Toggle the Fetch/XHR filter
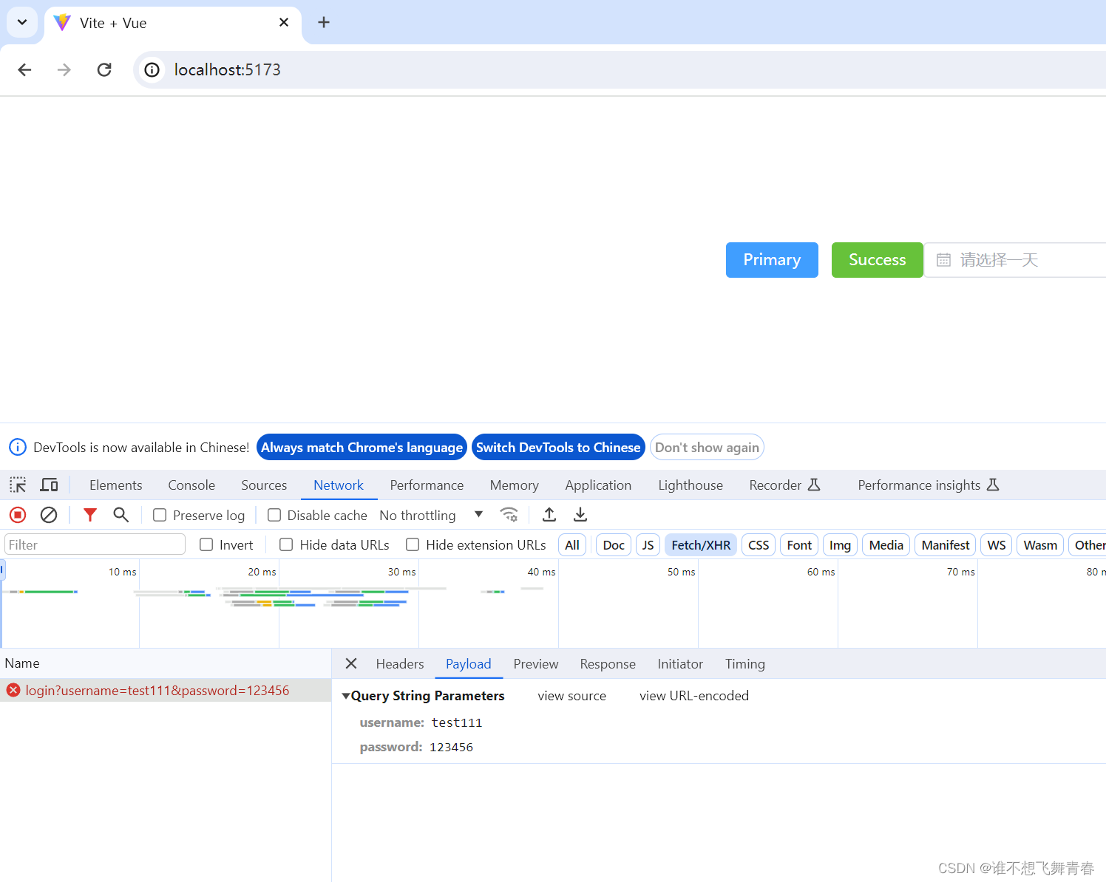 pyautogui.click(x=701, y=544)
